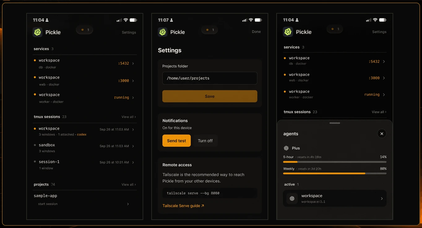View all tmux sessions on the right phone
This screenshot has width=422, height=228.
pyautogui.click(x=379, y=112)
